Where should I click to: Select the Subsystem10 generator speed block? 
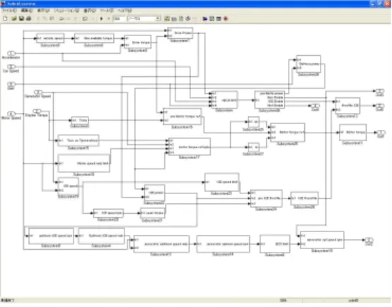[x=322, y=240]
